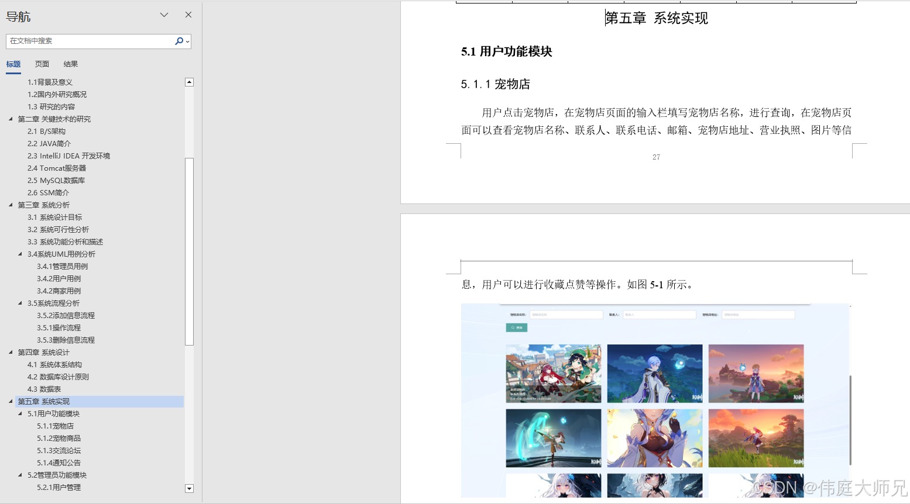This screenshot has height=504, width=910.
Task: Switch to the 标题 tab
Action: coord(13,64)
